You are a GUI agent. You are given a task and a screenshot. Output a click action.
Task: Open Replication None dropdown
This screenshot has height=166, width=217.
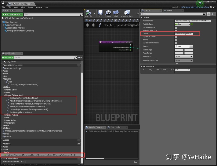point(184,57)
